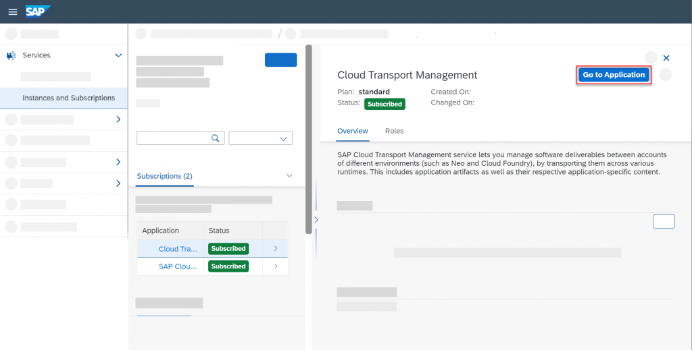Click the search magnifier icon

216,138
